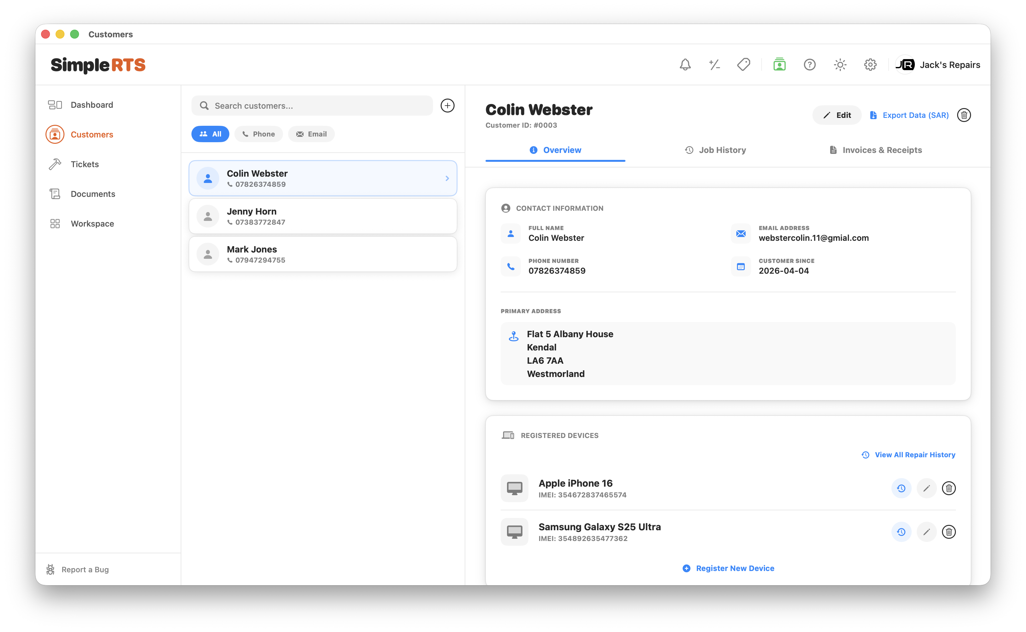Delete the Apple iPhone 16 device

pos(949,488)
